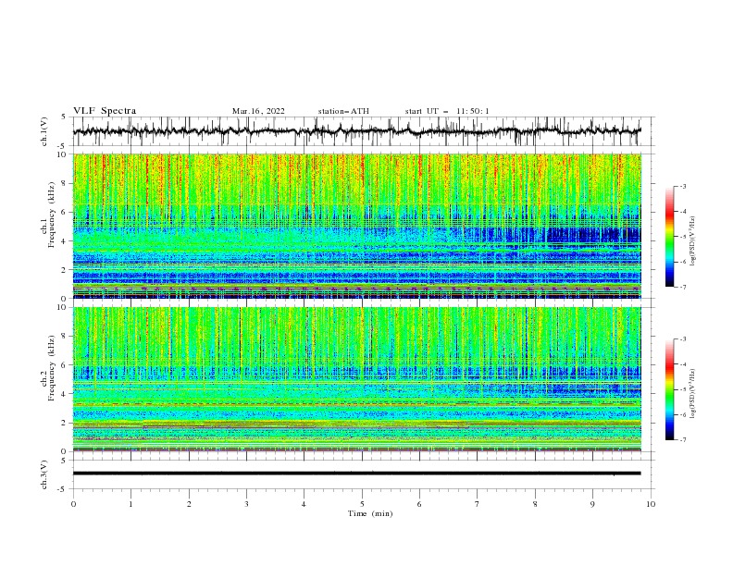Click the ch.2 'Frequency (kHz)' axis label
733x566 pixels.
pos(52,367)
